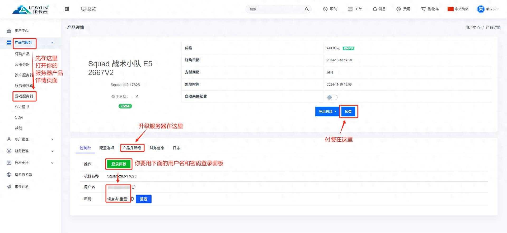507x233 pixels.
Task: Open 推介计划 sidebar link
Action: click(22, 186)
